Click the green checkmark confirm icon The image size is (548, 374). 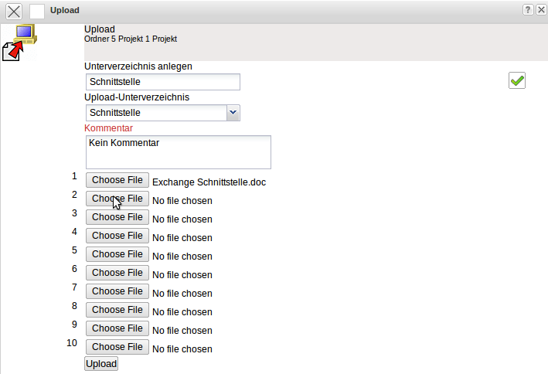(x=517, y=80)
